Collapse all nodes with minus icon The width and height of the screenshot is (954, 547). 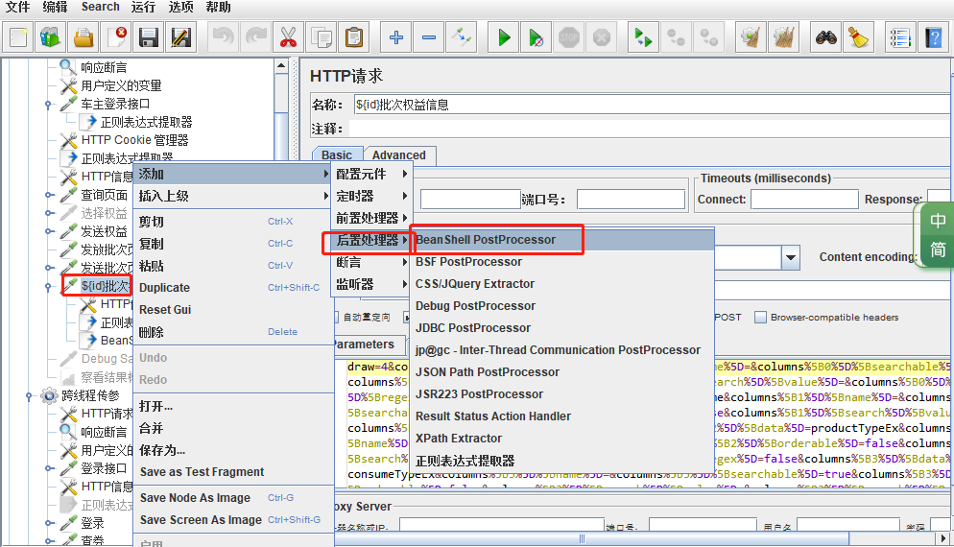(x=429, y=37)
